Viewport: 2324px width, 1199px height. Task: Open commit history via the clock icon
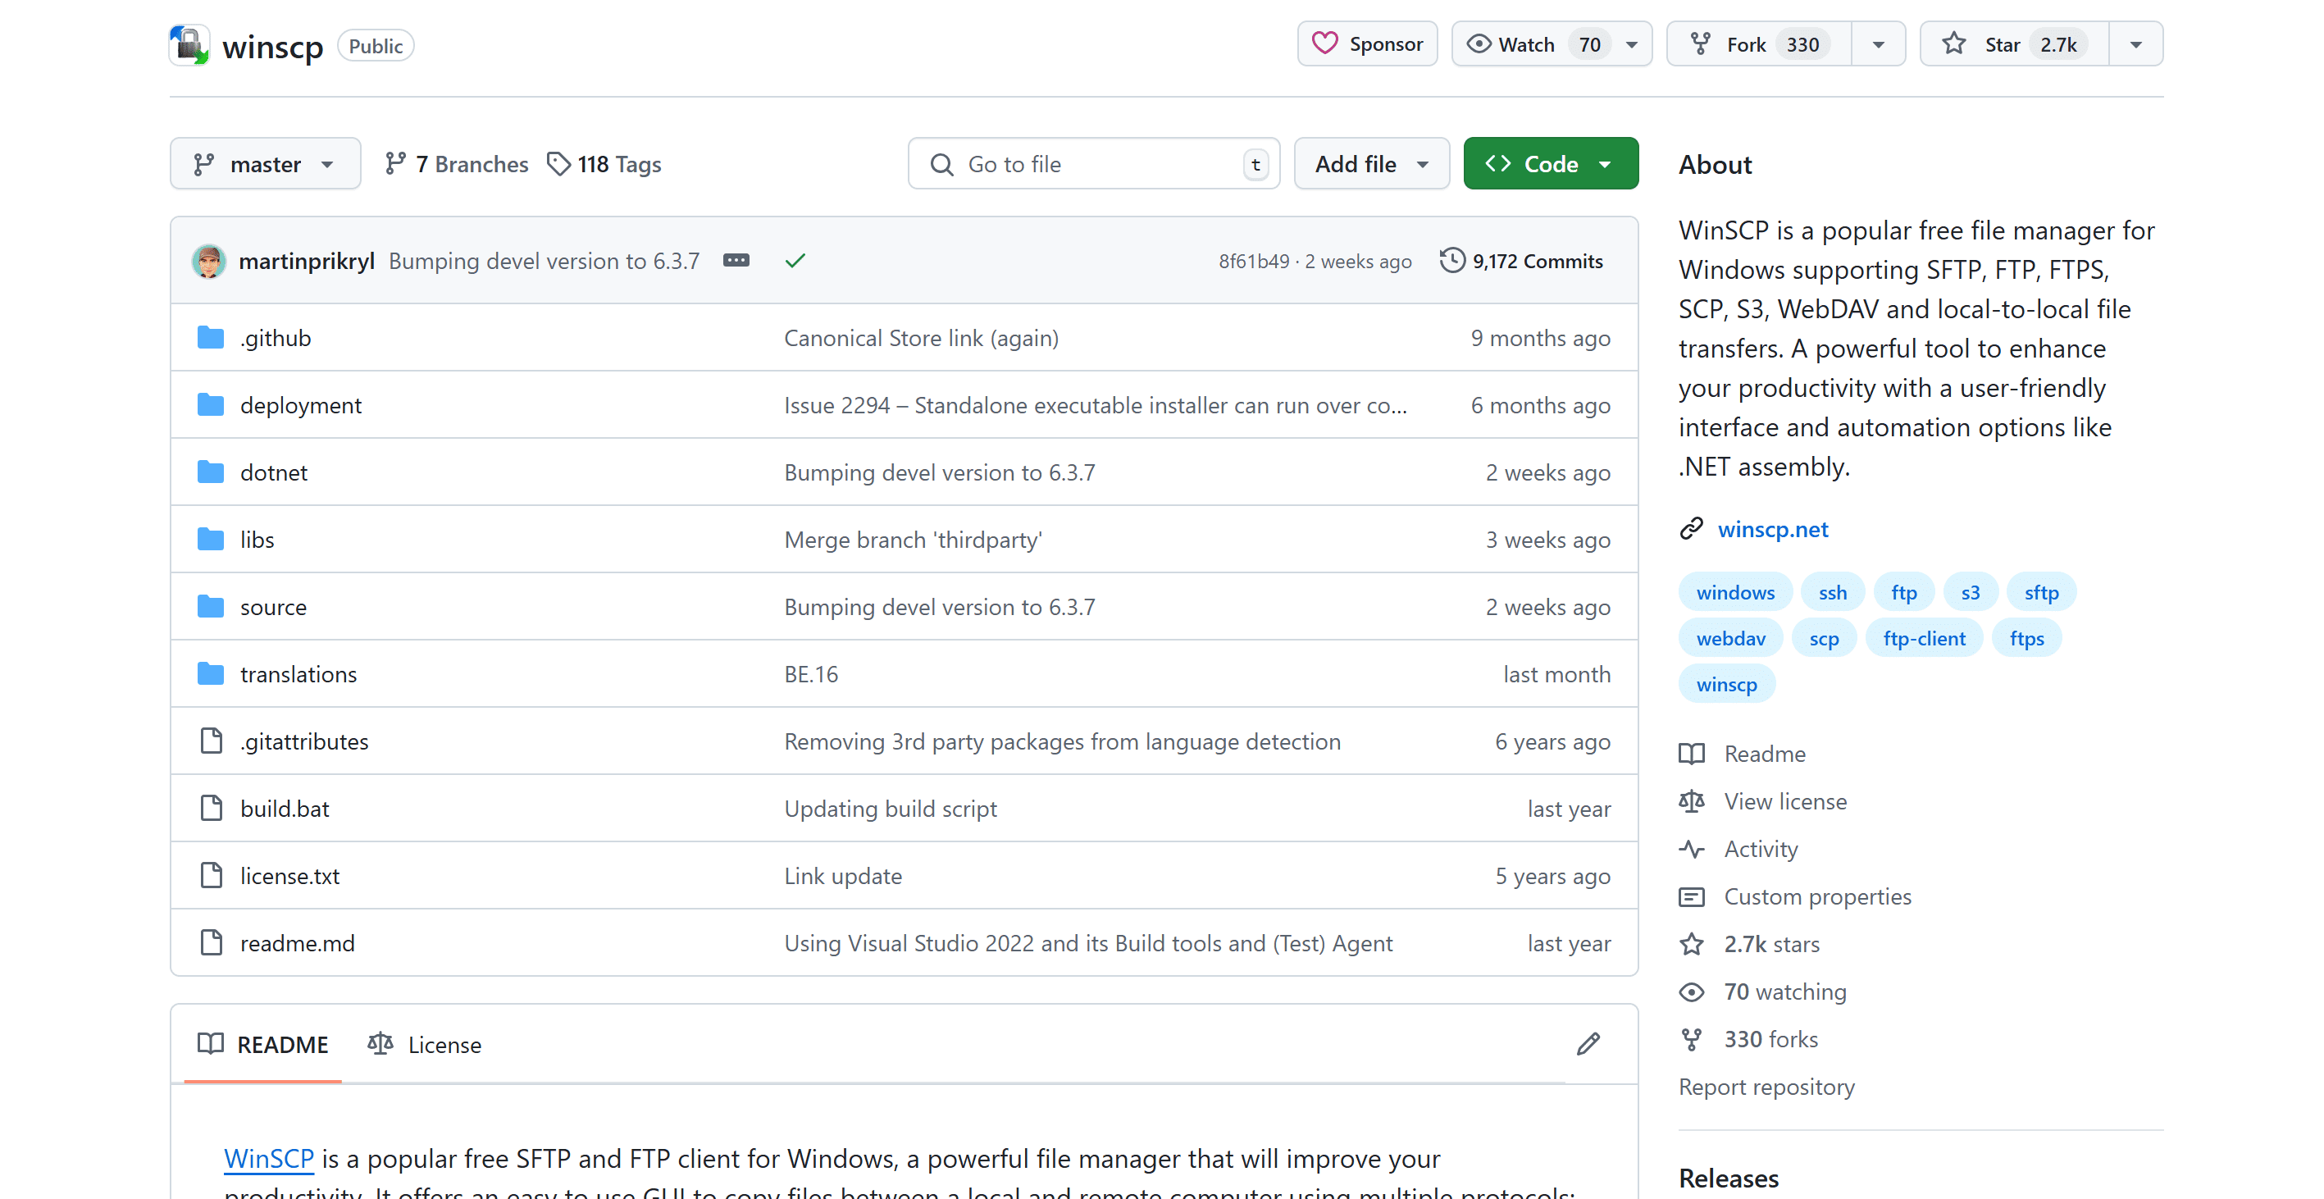coord(1451,261)
